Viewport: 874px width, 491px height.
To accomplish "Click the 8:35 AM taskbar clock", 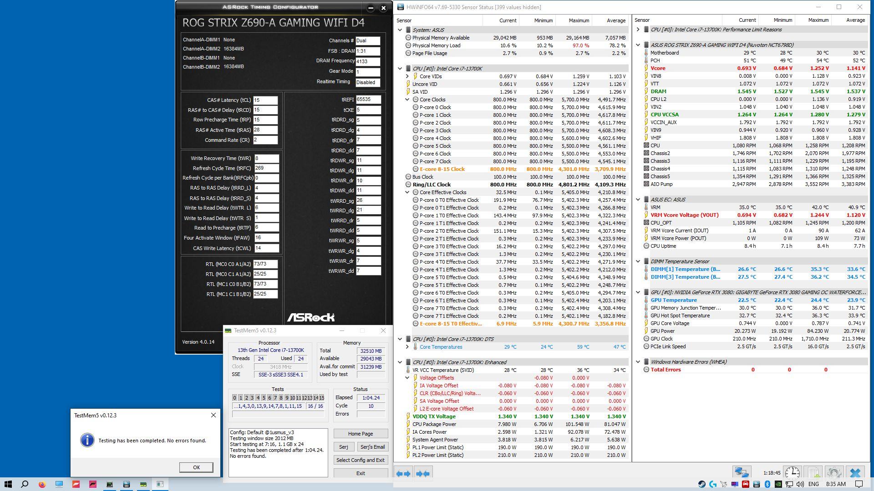I will pyautogui.click(x=836, y=484).
